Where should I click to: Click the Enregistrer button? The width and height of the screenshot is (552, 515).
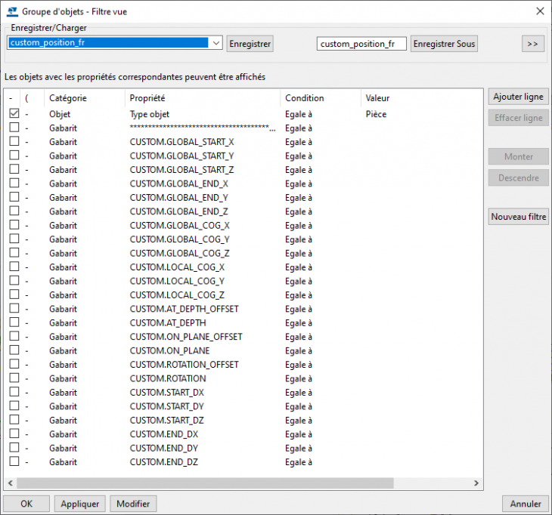pos(250,44)
